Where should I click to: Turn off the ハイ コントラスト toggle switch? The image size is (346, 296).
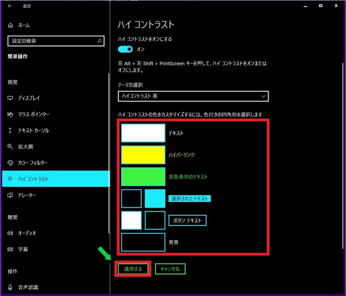pyautogui.click(x=125, y=49)
